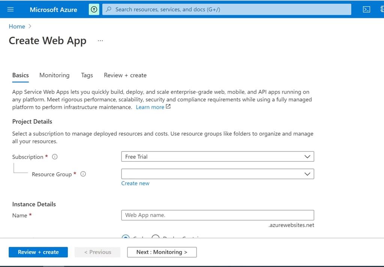Viewport: 384px width, 267px height.
Task: Switch to the Monitoring tab
Action: 54,75
